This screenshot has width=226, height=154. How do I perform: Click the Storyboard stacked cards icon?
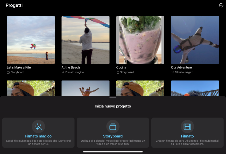[113, 127]
